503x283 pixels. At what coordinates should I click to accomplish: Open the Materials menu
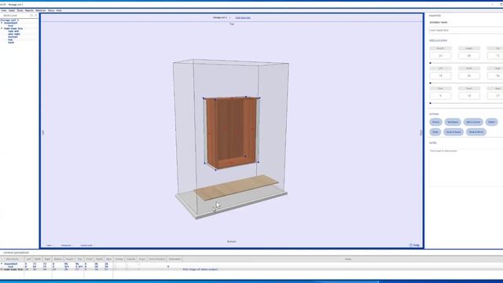(x=41, y=10)
